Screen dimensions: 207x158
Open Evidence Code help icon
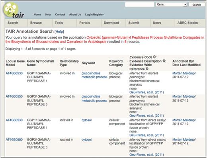tap(154, 57)
